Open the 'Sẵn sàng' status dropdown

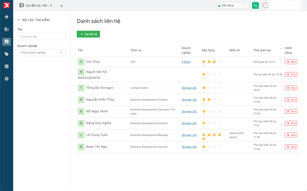(232, 5)
